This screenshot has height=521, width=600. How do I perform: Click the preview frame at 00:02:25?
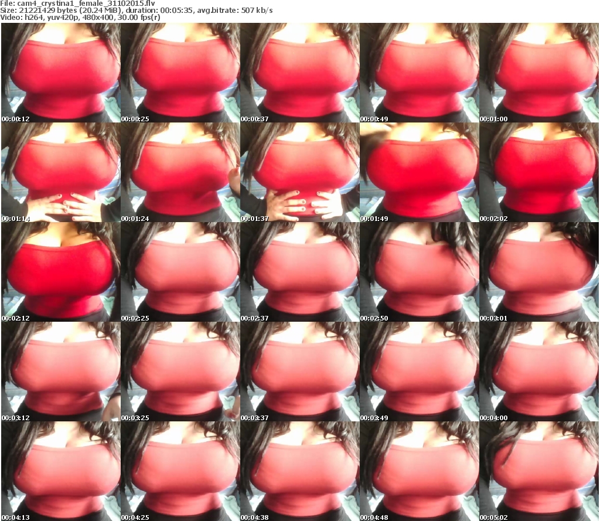[x=180, y=272]
